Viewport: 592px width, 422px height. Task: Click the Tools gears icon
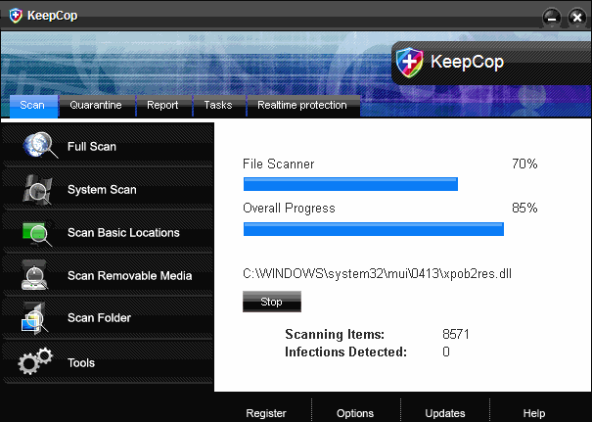pyautogui.click(x=35, y=361)
